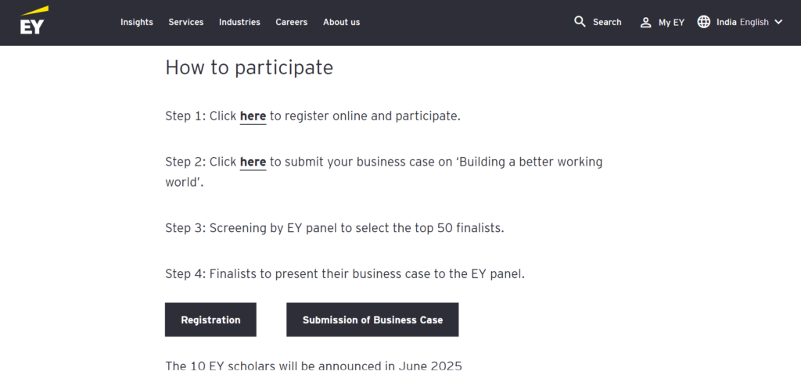This screenshot has height=371, width=801.
Task: Select the My EY text link
Action: point(671,23)
